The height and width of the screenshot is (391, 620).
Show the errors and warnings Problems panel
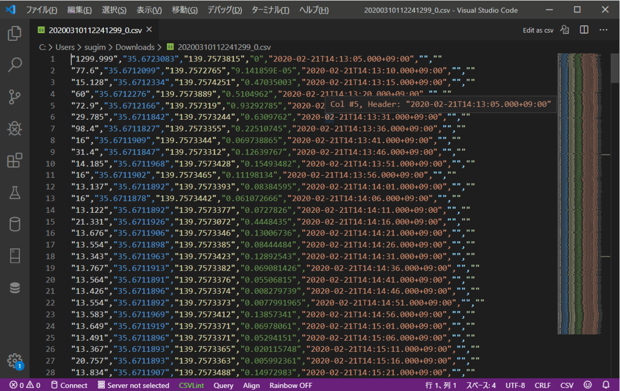(x=25, y=385)
